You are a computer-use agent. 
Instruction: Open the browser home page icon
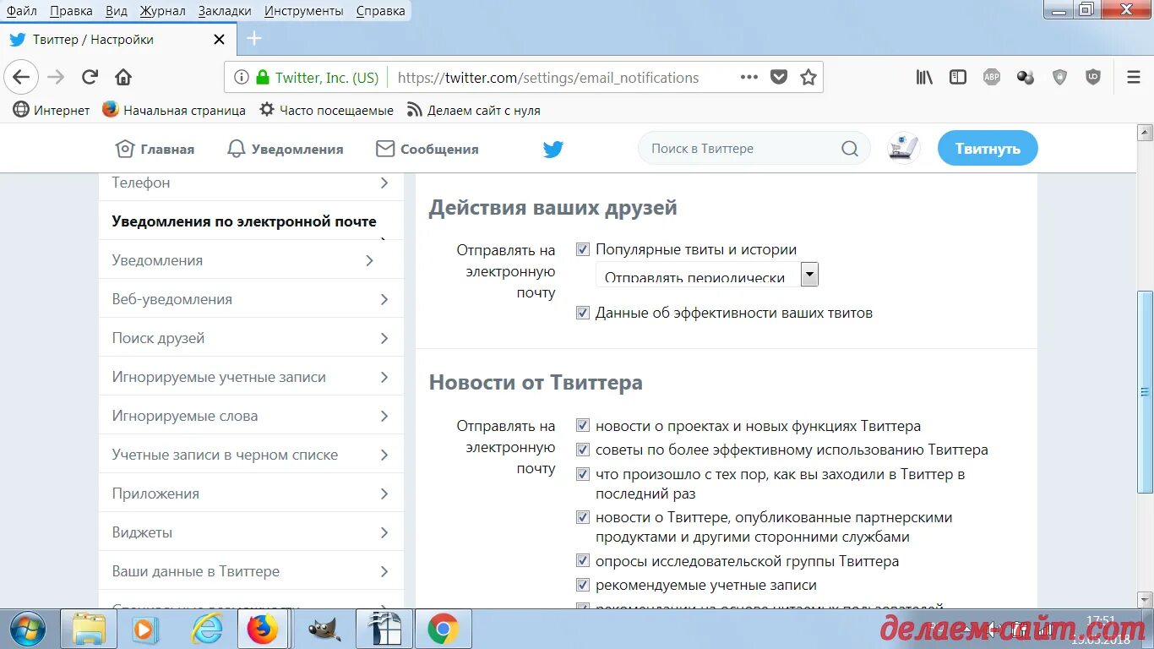tap(123, 78)
